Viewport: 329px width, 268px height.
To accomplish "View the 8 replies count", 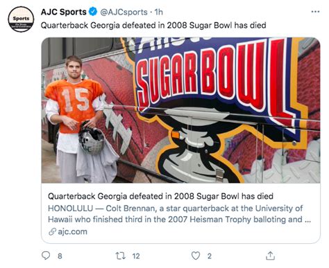I will coord(60,256).
